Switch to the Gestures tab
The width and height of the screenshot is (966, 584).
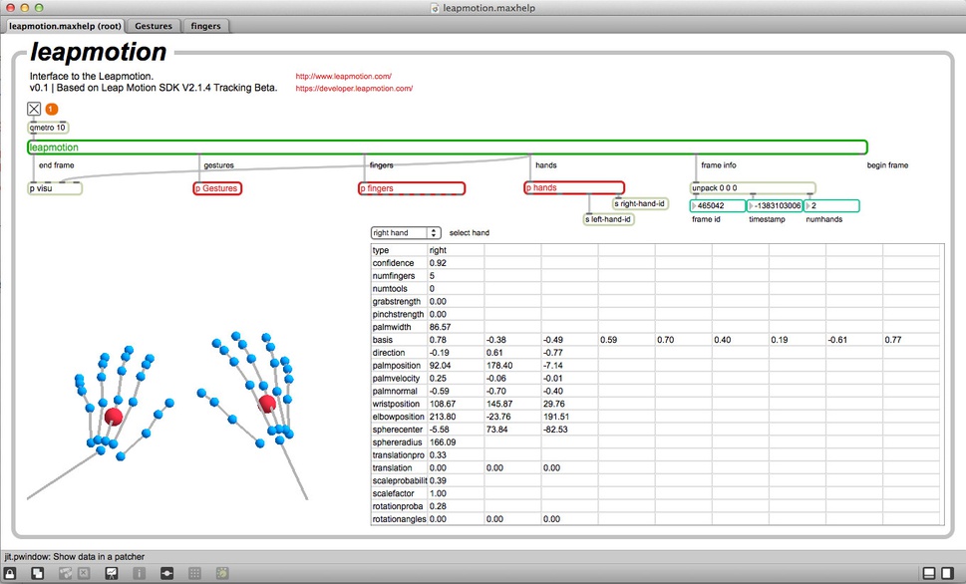(154, 26)
